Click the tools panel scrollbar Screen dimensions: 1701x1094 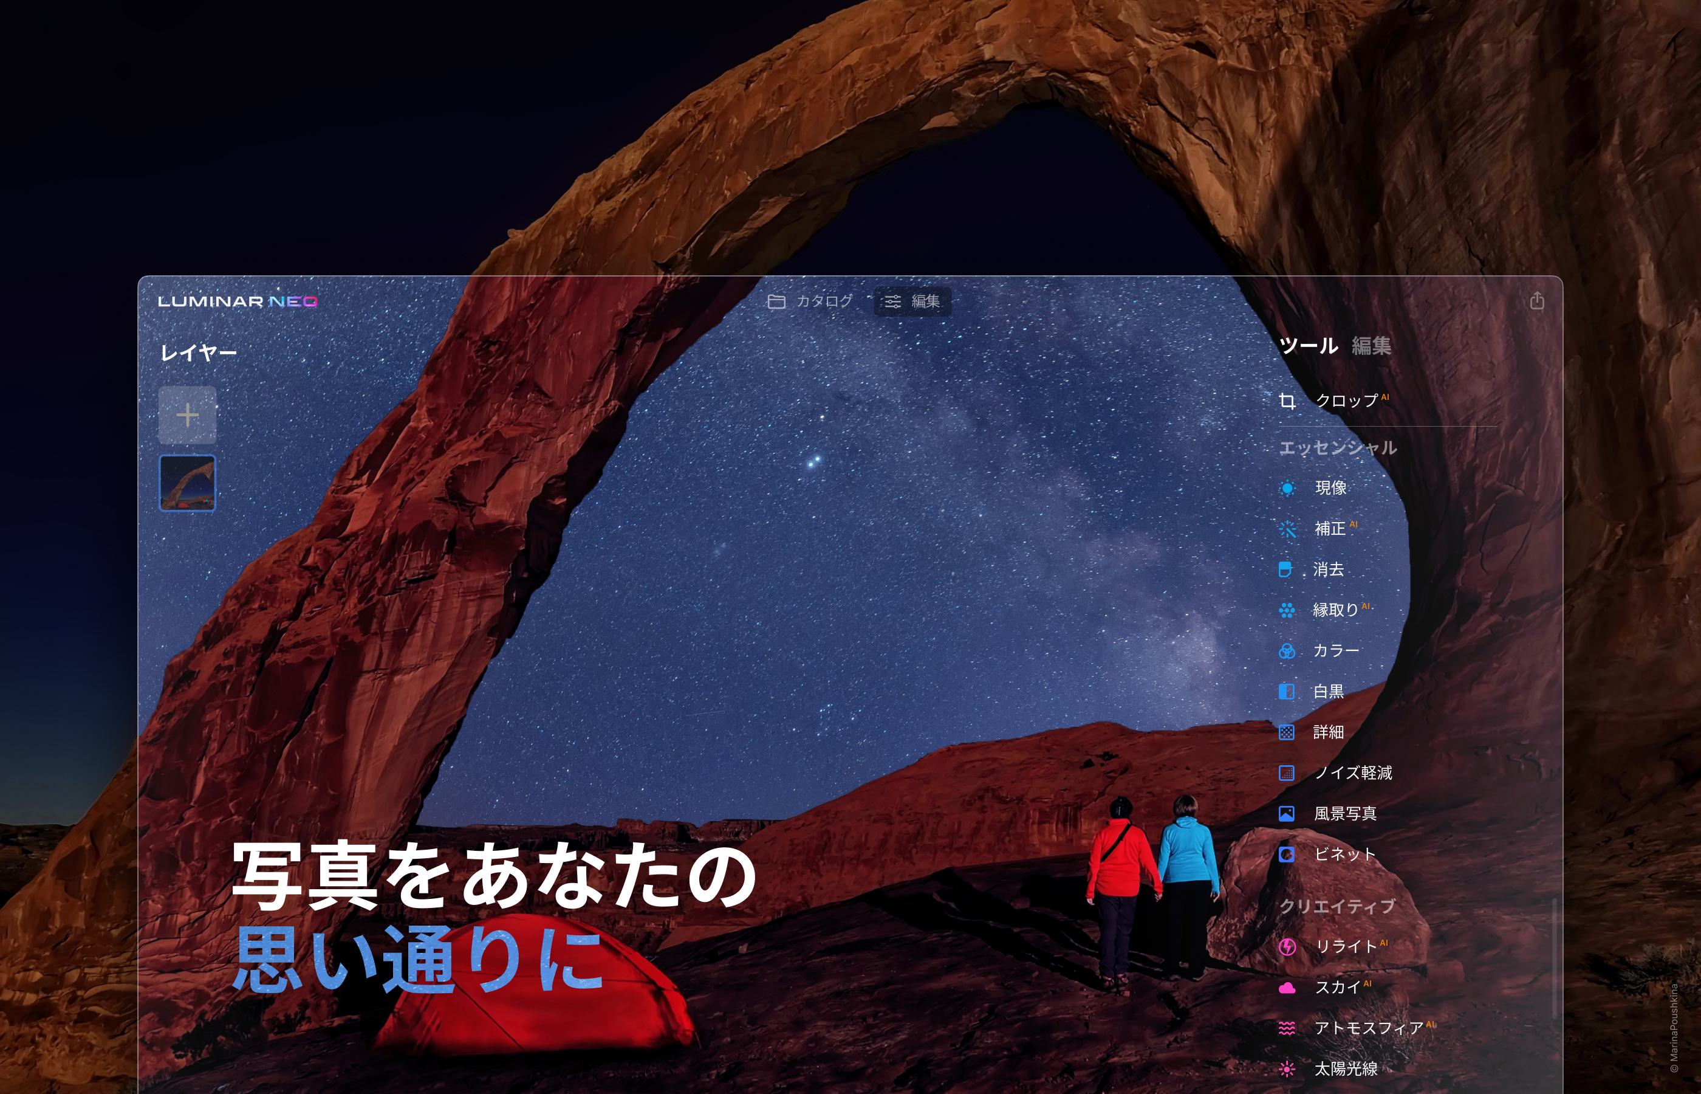pyautogui.click(x=1554, y=958)
